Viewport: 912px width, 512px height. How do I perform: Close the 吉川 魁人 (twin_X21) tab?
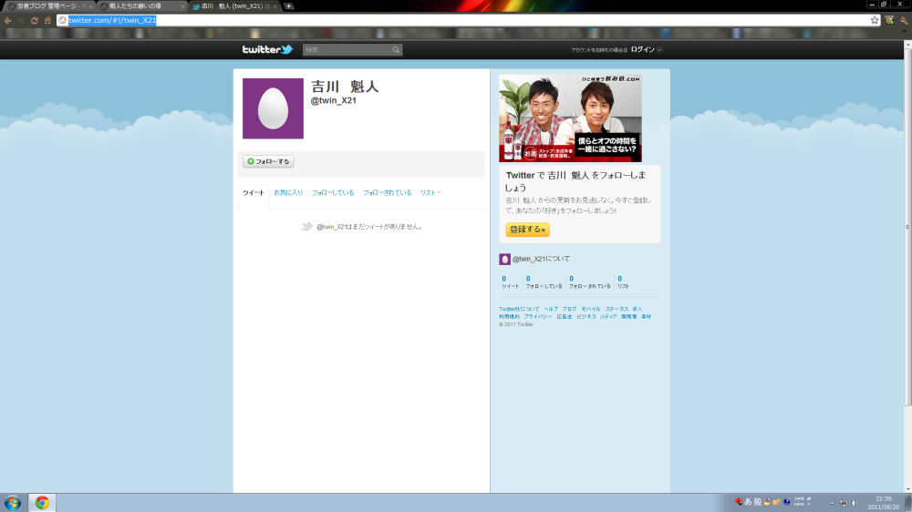coord(275,6)
